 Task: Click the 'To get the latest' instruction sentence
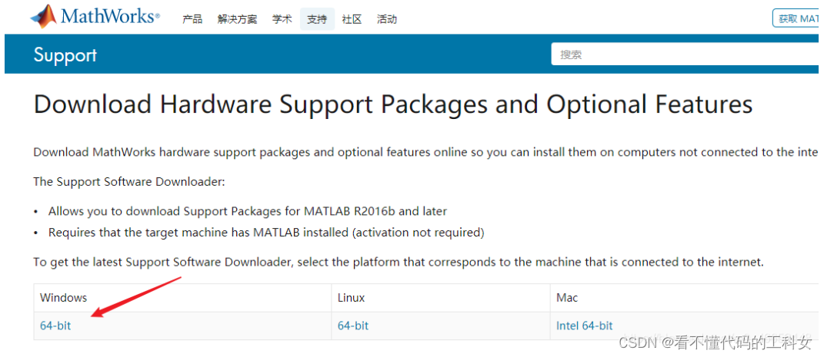(399, 262)
